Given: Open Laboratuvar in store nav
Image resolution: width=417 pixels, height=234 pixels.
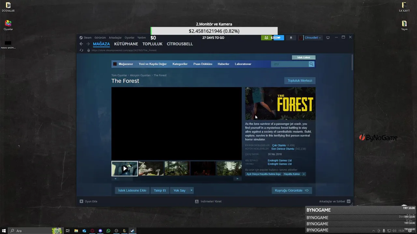Looking at the screenshot, I should [x=243, y=64].
